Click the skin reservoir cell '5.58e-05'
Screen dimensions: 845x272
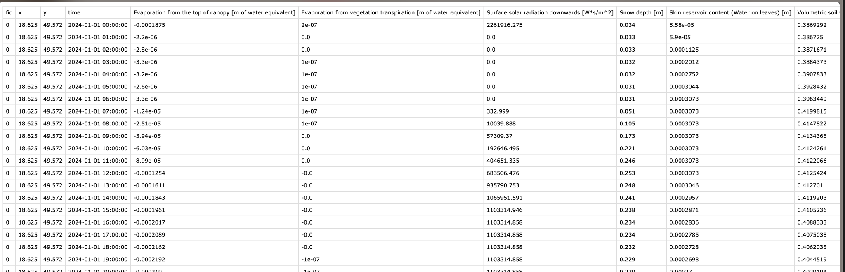(x=682, y=25)
